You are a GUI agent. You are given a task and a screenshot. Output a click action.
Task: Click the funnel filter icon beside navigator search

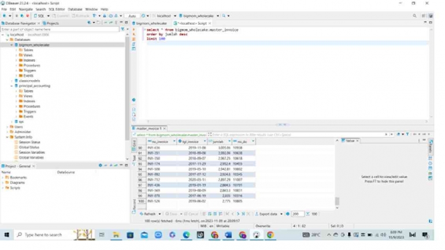[123, 29]
